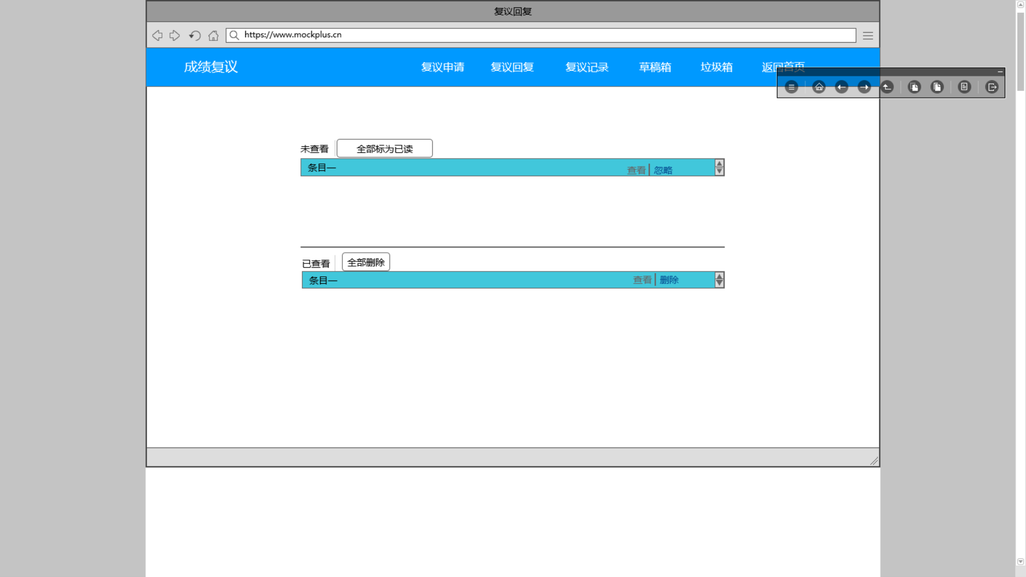Click the document notes icon in floating toolbar
The width and height of the screenshot is (1026, 577).
[964, 87]
